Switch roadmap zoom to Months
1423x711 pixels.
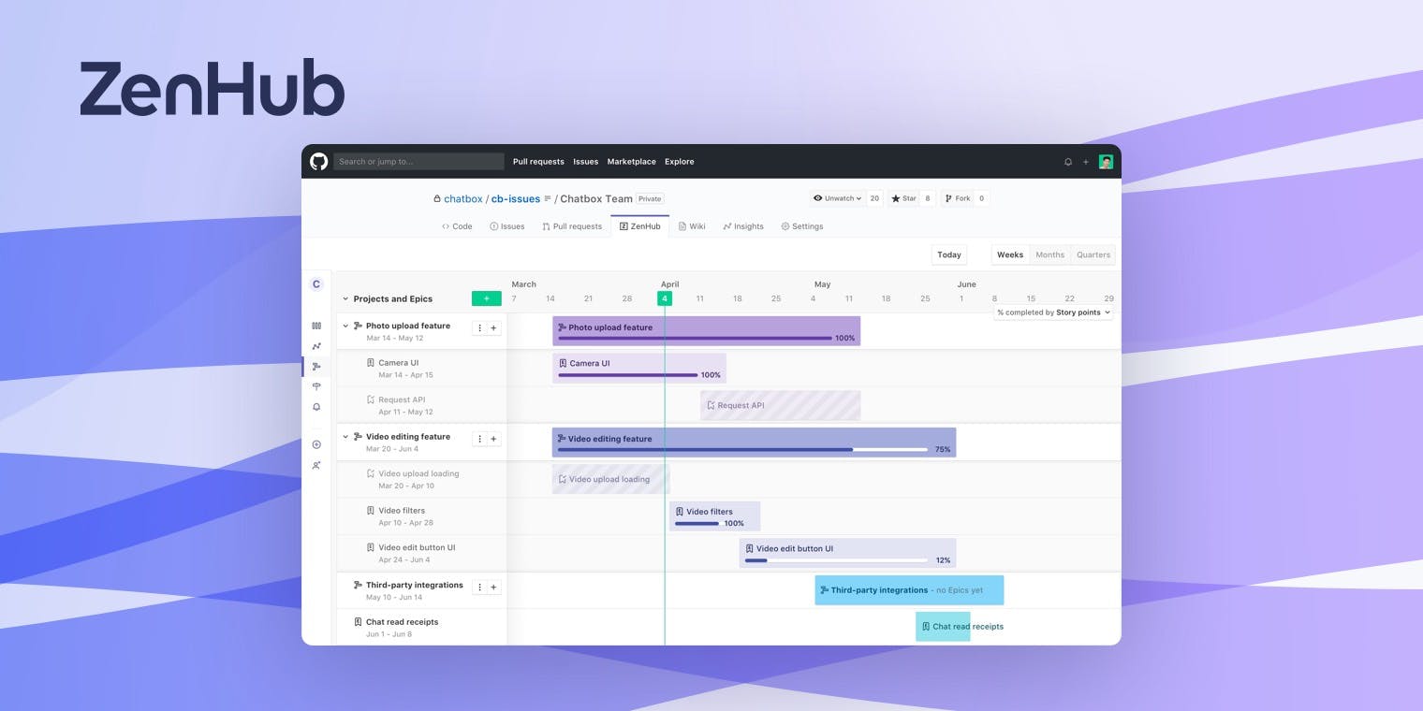coord(1049,254)
